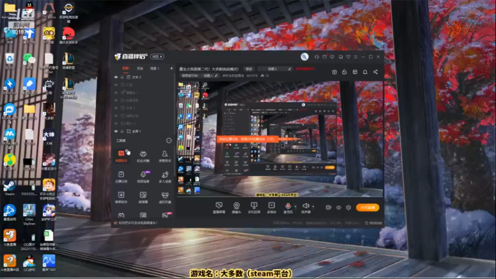Collapse the 工具箱 toolbox section
Image resolution: width=496 pixels, height=279 pixels.
[169, 141]
